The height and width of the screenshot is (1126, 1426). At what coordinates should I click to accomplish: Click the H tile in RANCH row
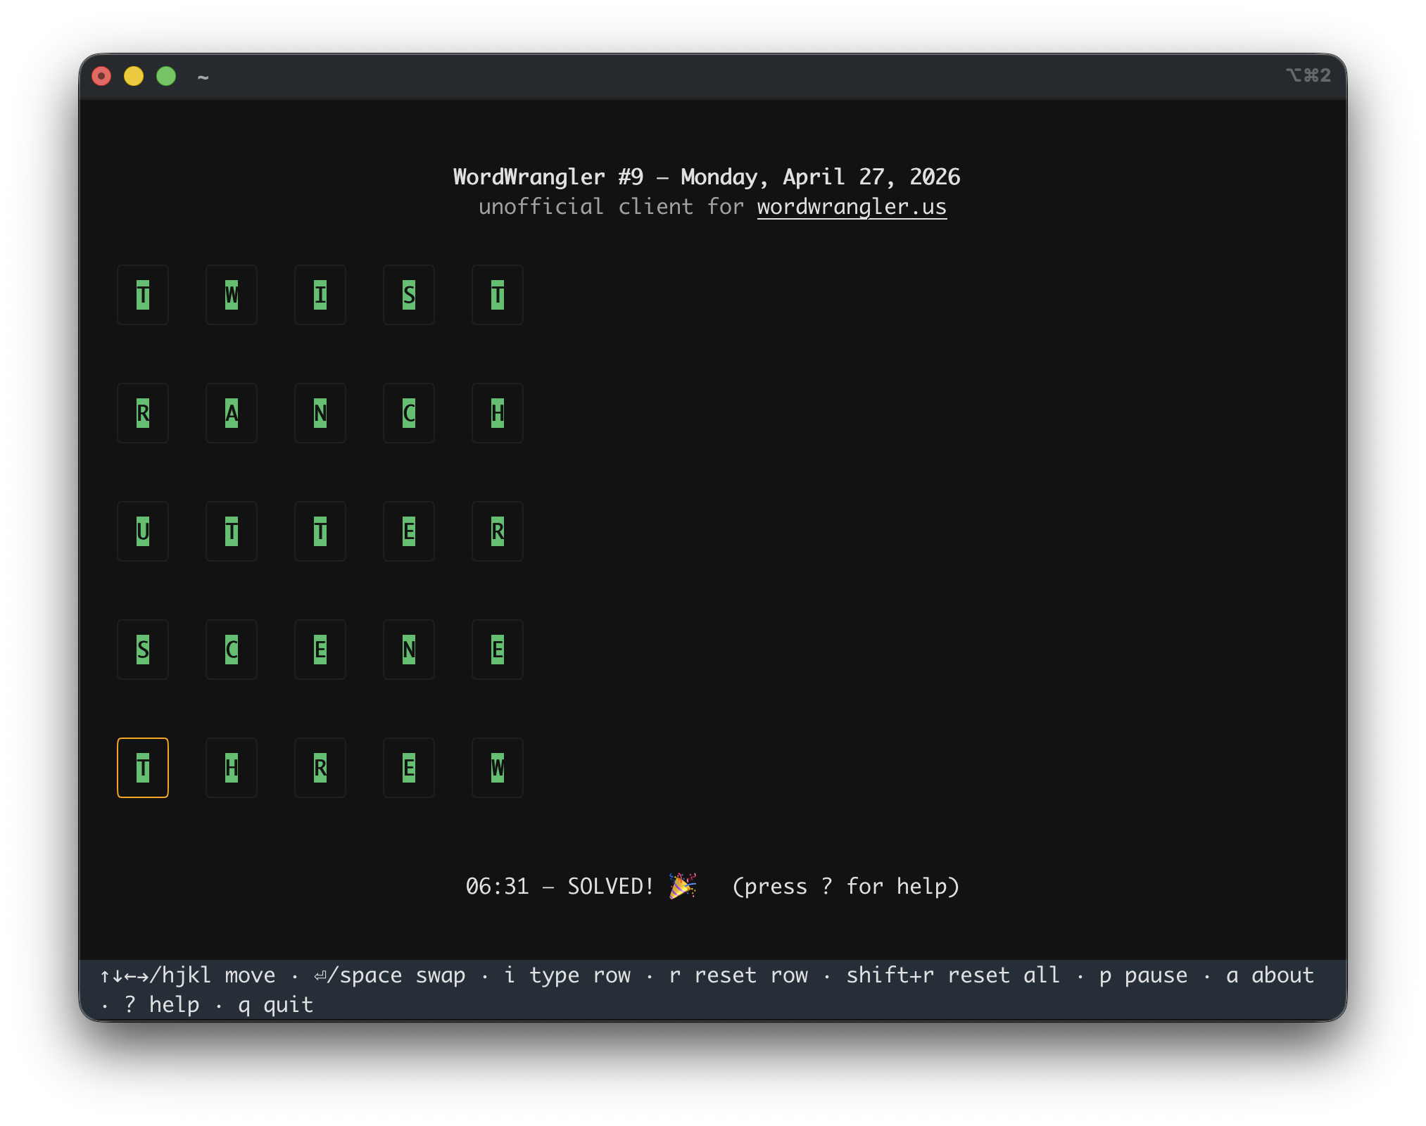click(x=498, y=413)
